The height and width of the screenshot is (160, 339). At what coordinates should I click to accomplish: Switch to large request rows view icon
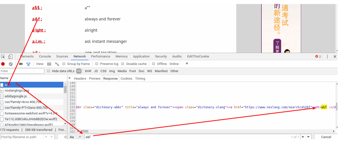pyautogui.click(x=49, y=64)
